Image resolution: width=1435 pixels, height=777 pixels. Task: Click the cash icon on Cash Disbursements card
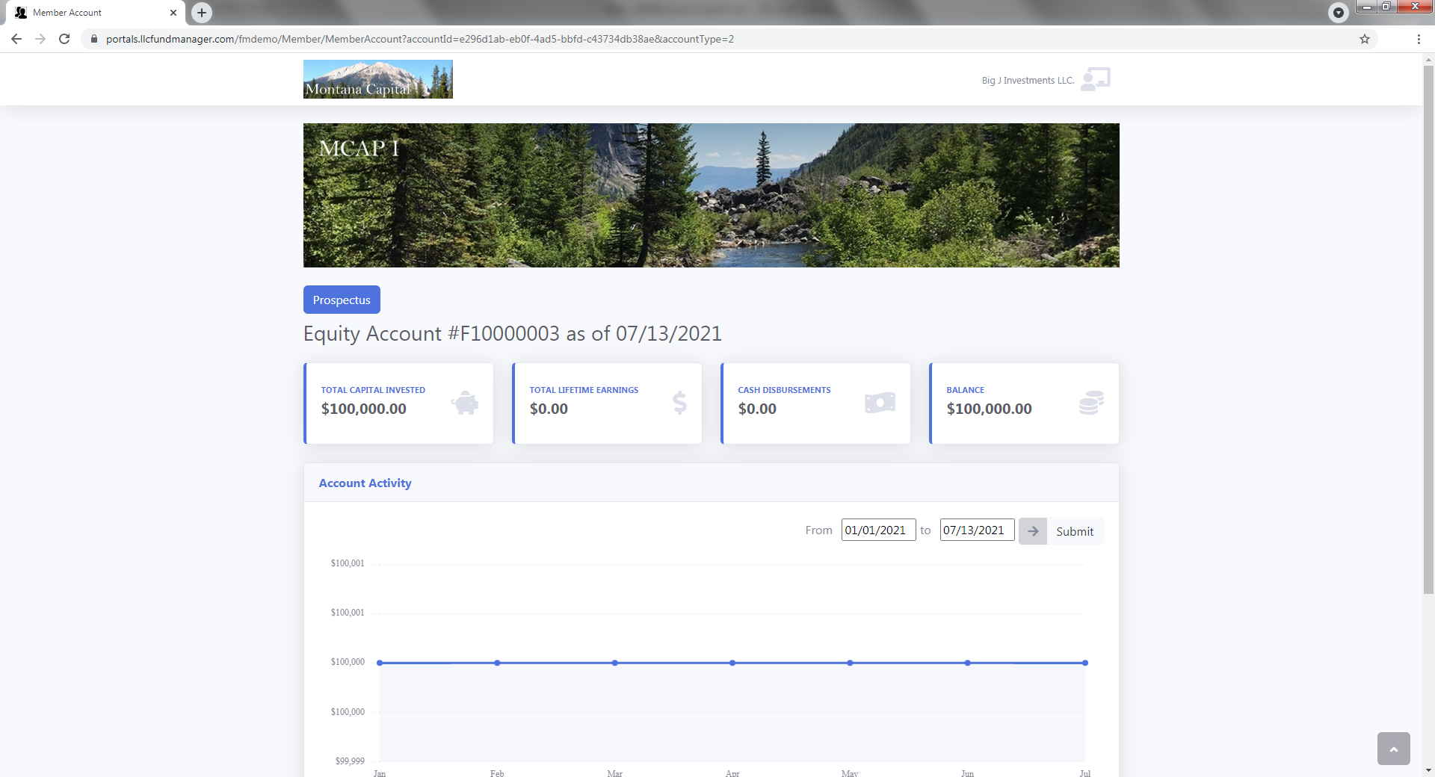click(x=880, y=402)
